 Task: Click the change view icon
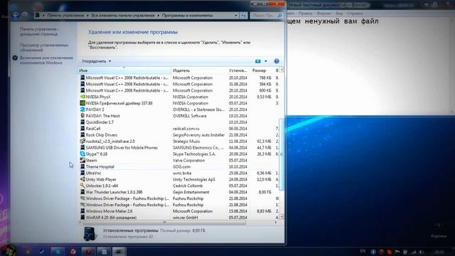click(x=257, y=61)
